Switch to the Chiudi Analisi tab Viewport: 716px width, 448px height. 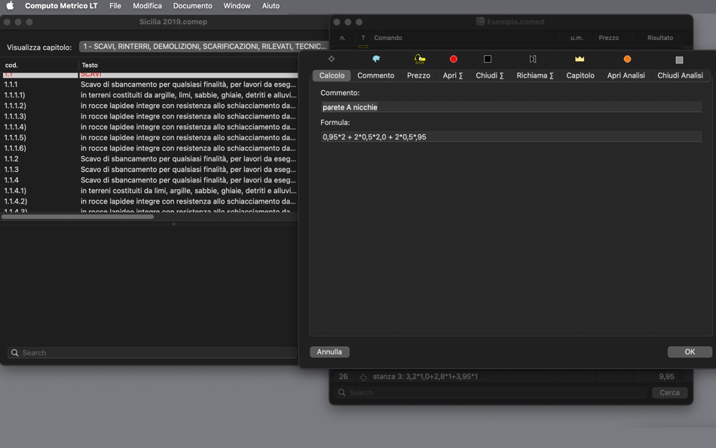click(680, 75)
